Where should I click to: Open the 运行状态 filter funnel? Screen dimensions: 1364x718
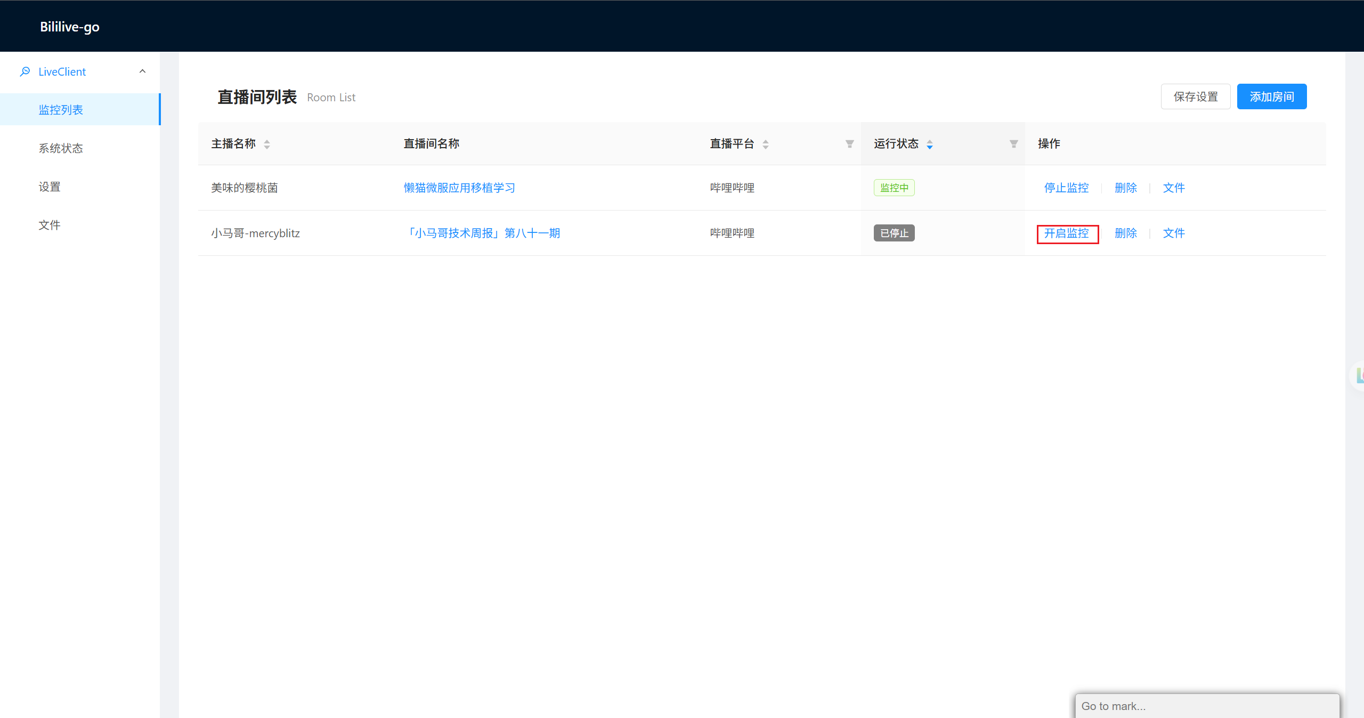(x=1014, y=144)
